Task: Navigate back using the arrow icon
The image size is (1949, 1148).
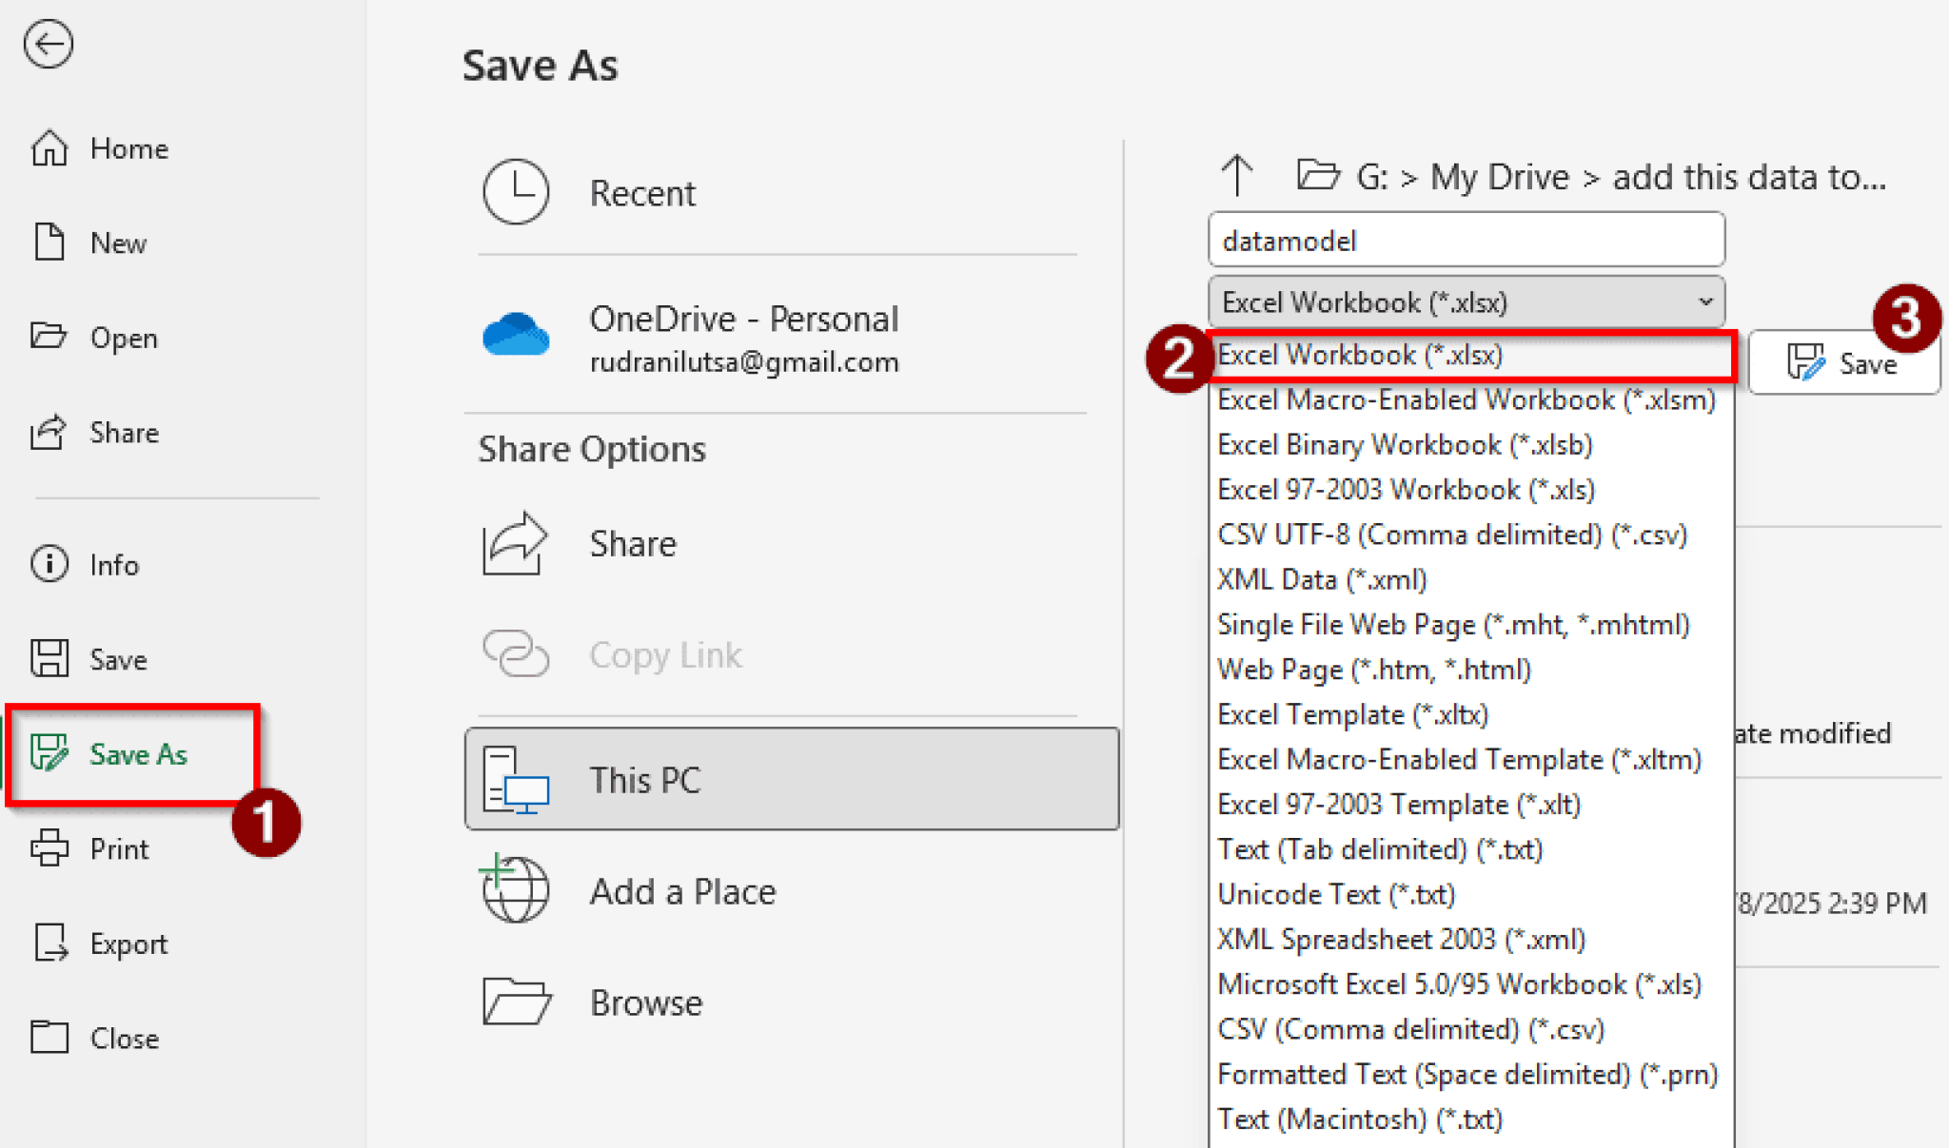Action: click(x=48, y=44)
